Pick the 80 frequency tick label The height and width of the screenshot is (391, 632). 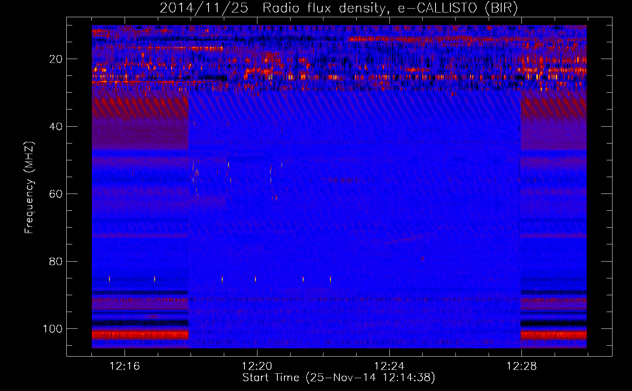tap(56, 262)
